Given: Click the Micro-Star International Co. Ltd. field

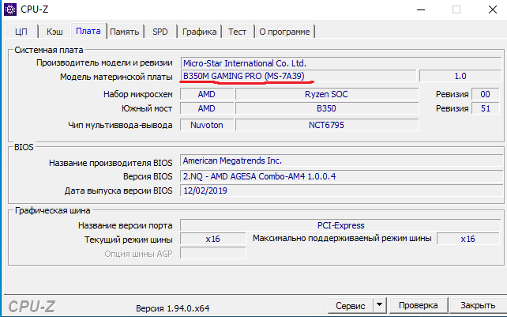Looking at the screenshot, I should click(x=341, y=63).
